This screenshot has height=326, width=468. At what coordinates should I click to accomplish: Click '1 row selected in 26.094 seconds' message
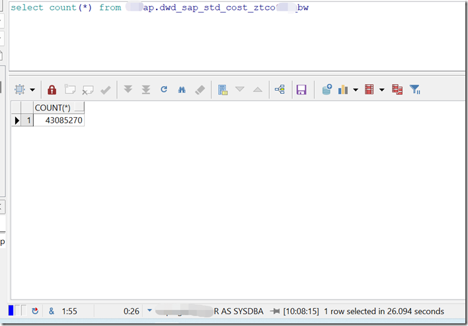click(384, 311)
